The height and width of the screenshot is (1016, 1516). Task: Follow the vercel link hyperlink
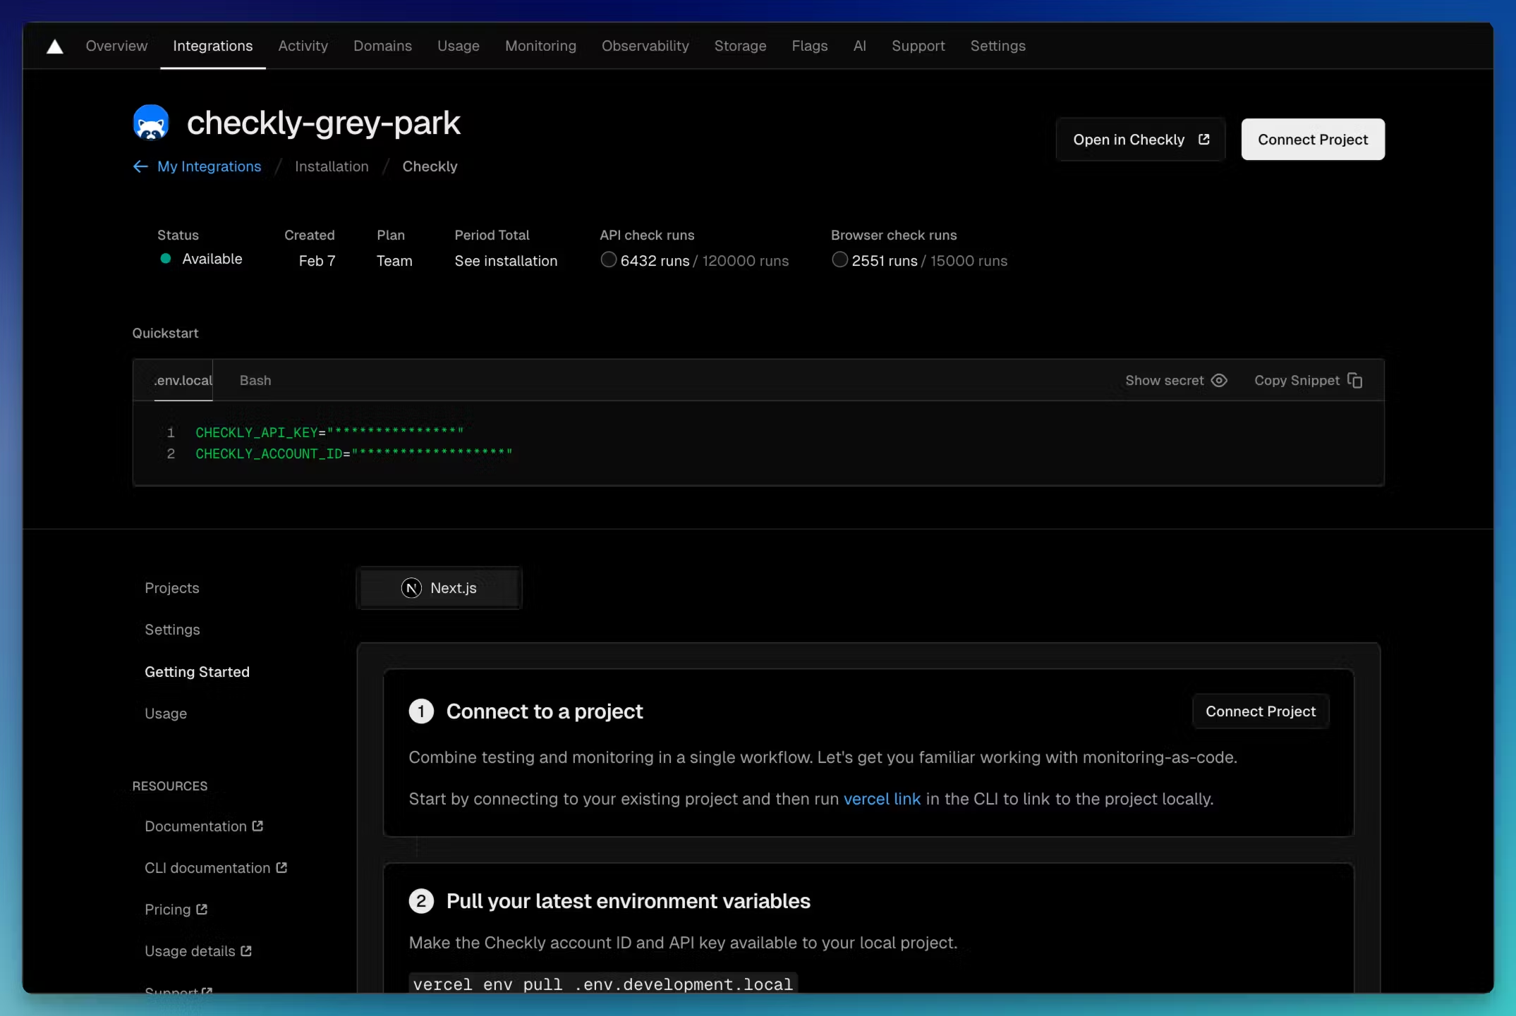click(882, 799)
